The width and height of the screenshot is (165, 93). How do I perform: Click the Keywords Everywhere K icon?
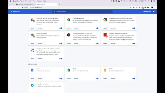tap(69, 35)
